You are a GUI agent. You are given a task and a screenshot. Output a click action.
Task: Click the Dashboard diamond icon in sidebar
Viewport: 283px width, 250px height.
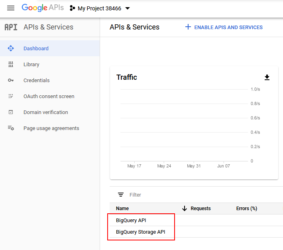[x=11, y=48]
